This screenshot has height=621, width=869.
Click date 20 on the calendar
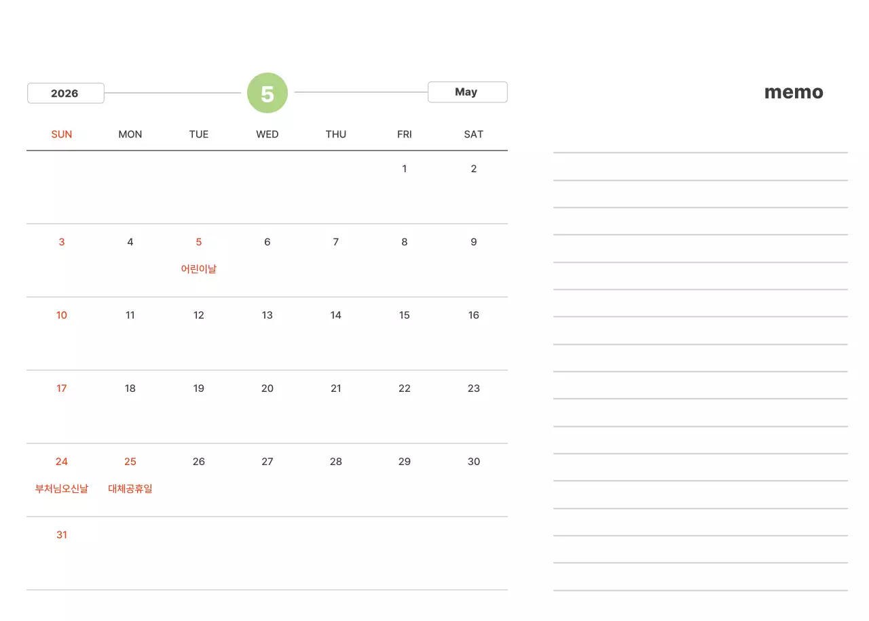(x=267, y=388)
